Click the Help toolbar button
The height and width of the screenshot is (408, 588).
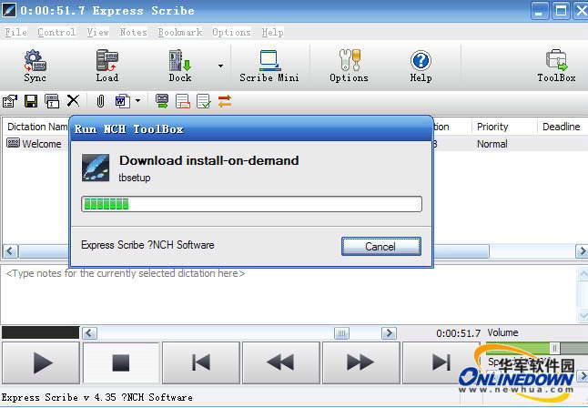(x=421, y=66)
